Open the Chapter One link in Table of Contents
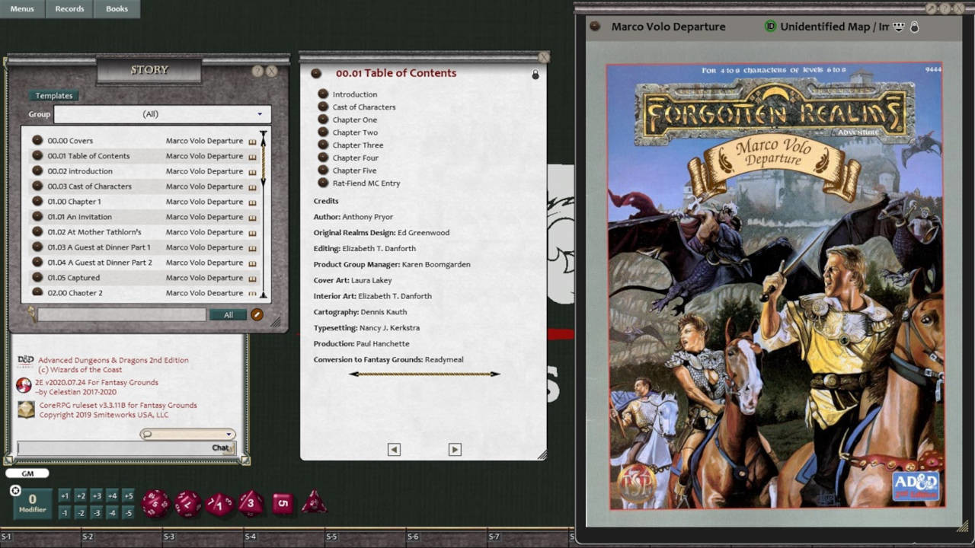975x548 pixels. point(355,119)
